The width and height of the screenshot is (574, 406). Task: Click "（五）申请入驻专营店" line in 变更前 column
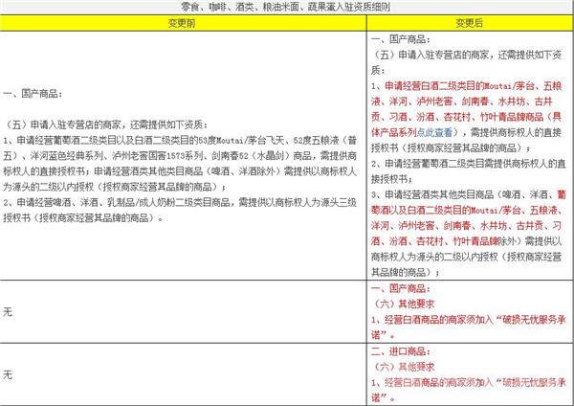pos(107,125)
